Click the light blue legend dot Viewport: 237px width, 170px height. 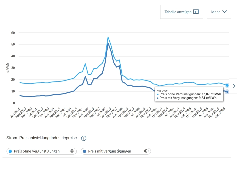tap(10, 151)
